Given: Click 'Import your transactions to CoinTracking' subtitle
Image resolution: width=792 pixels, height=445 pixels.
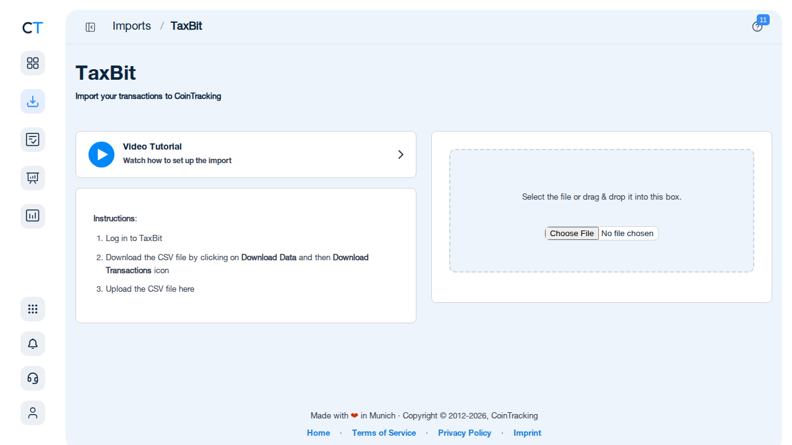Looking at the screenshot, I should pyautogui.click(x=148, y=96).
